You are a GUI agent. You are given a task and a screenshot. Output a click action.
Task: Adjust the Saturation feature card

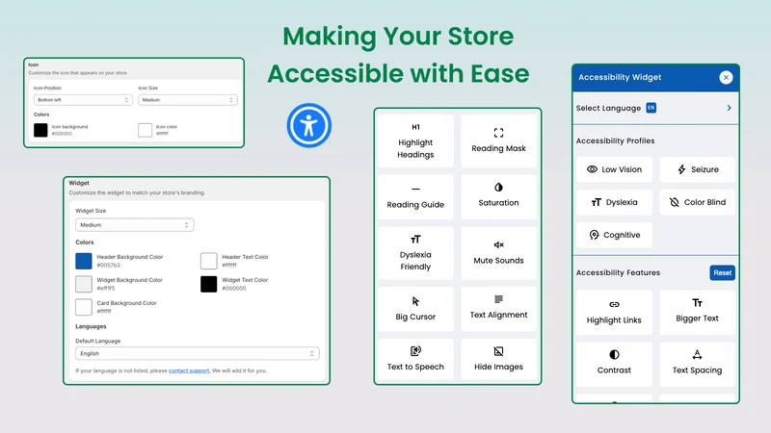click(x=498, y=197)
